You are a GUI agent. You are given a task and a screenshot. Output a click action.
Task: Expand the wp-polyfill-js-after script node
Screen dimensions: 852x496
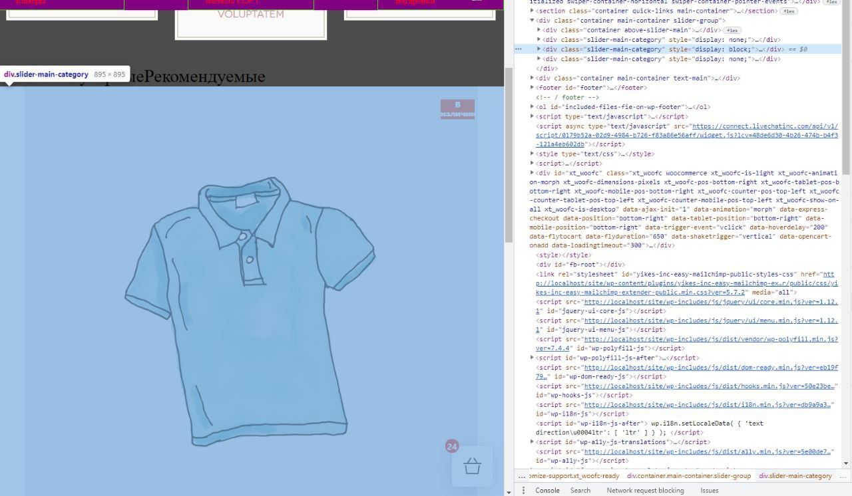pyautogui.click(x=532, y=358)
